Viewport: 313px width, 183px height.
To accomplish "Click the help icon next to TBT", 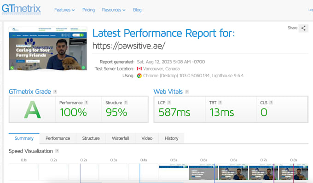I will [220, 103].
